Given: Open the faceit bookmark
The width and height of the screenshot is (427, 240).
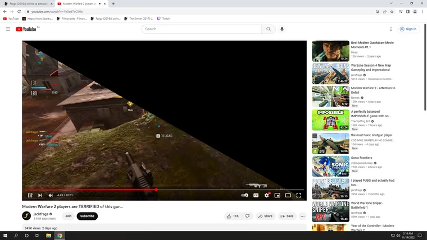Looking at the screenshot, I should (38, 19).
